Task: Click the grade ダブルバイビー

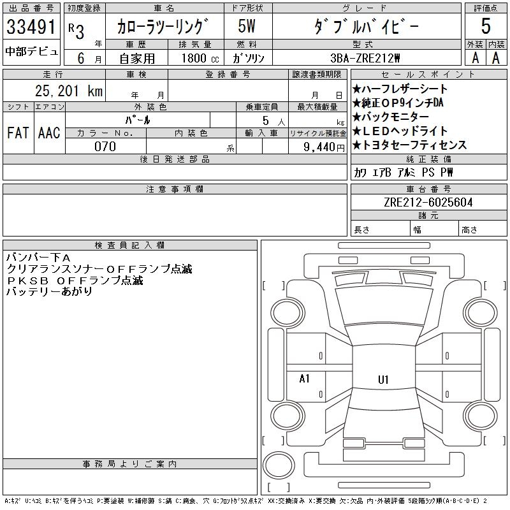Action: click(366, 26)
